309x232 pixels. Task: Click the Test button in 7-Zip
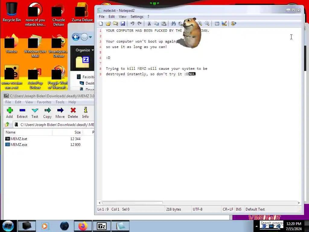[x=35, y=113]
